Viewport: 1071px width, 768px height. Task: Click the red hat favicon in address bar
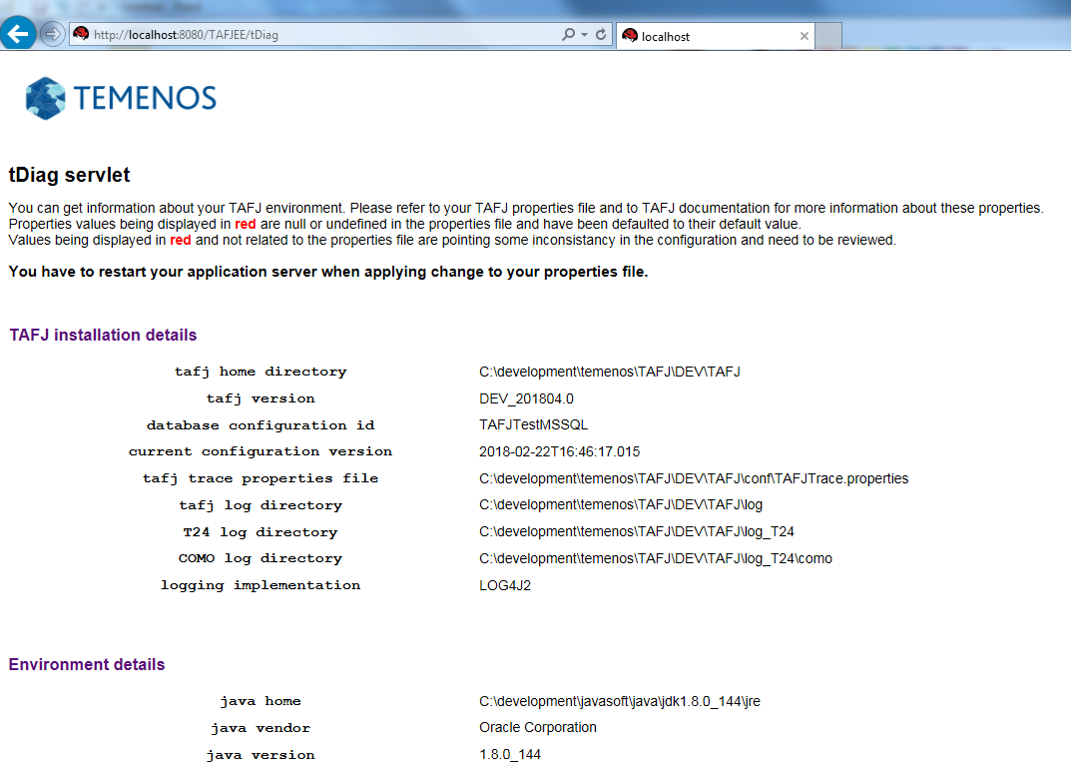click(81, 34)
